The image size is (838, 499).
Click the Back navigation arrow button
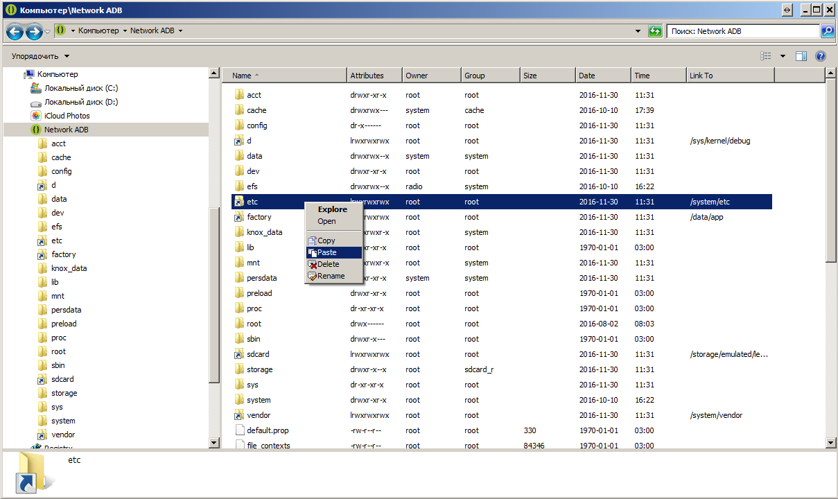15,31
